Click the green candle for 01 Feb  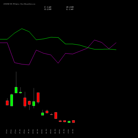point(34,104)
